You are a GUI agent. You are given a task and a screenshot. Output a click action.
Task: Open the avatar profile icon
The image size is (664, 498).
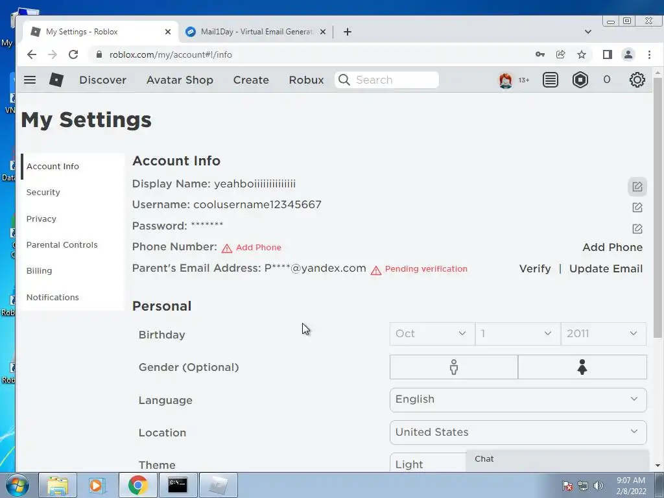coord(505,80)
